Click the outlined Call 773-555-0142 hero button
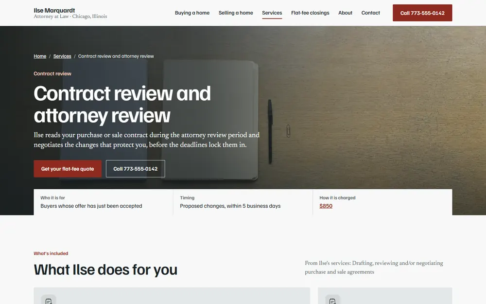 [136, 169]
